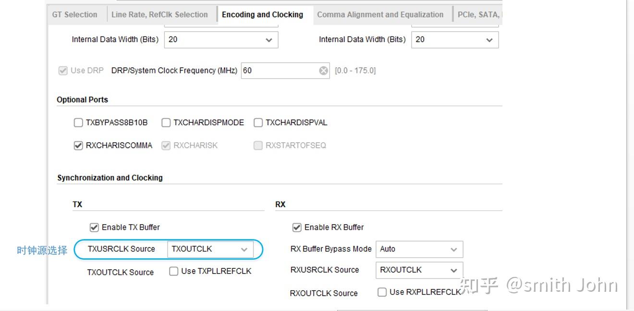Enable the TXBYPASS8B10B optional port
634x311 pixels.
click(x=78, y=123)
